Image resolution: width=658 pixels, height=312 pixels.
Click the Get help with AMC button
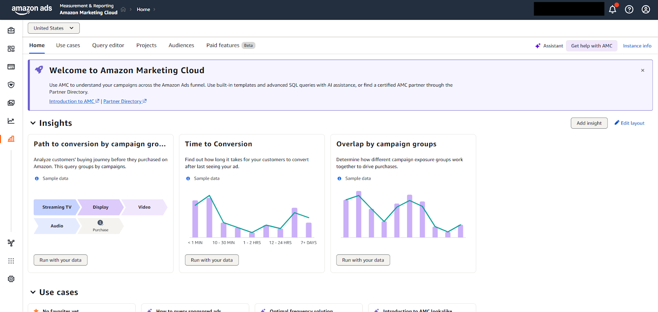591,46
